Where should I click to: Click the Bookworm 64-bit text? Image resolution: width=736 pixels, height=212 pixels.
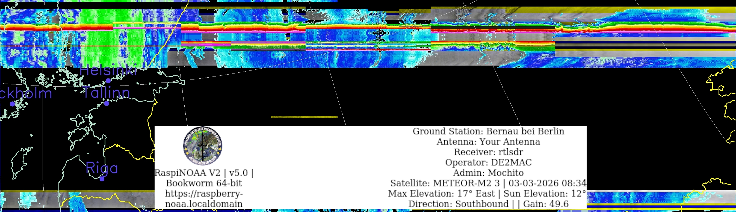204,183
